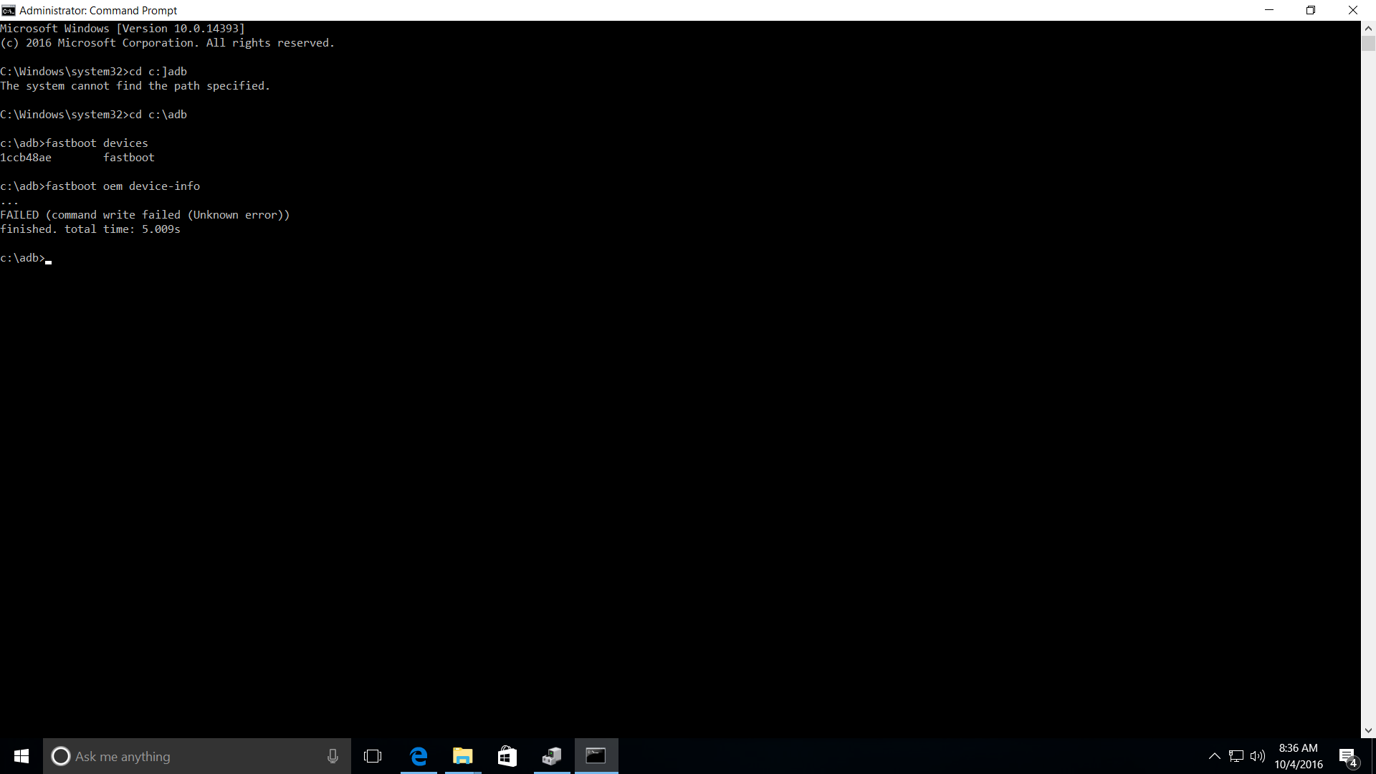
Task: Expand hidden system tray icons chevron
Action: tap(1215, 756)
